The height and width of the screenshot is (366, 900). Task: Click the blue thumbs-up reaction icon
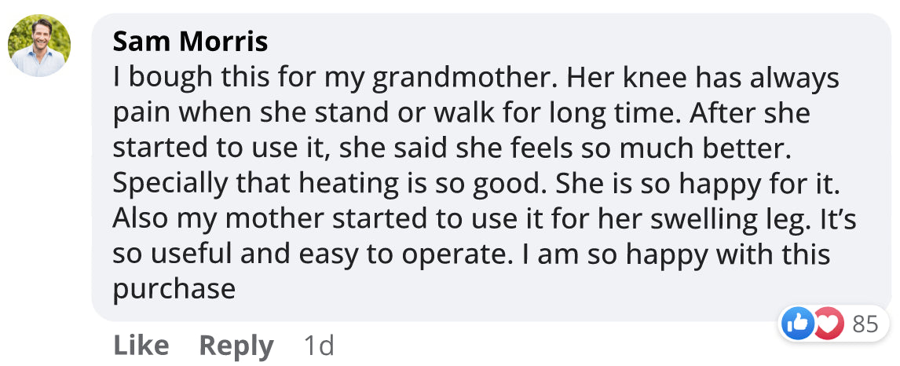coord(796,324)
